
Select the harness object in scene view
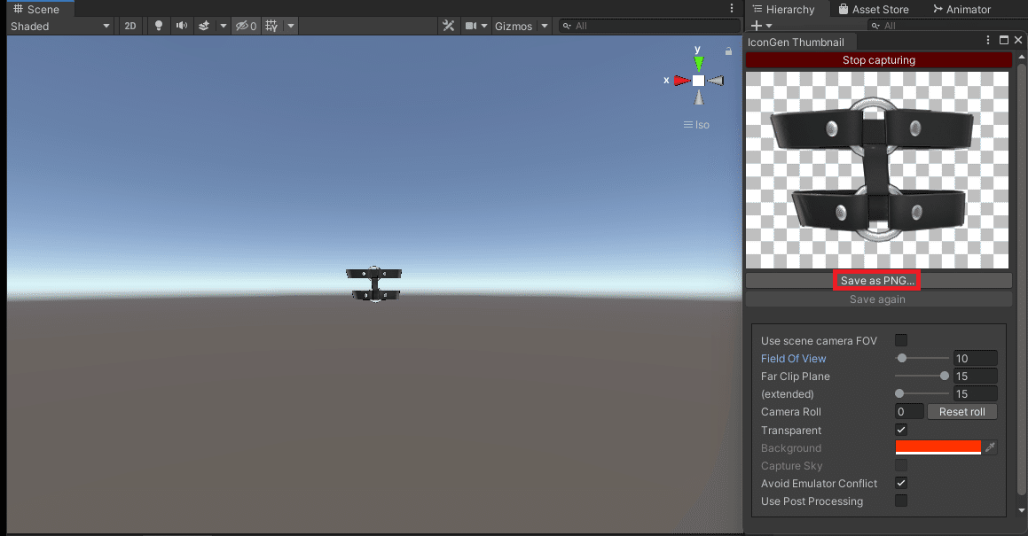point(373,284)
